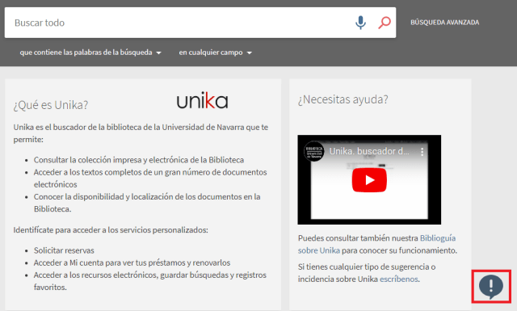Image resolution: width=517 pixels, height=311 pixels.
Task: Click 'Solicitar reservas' list item
Action: coord(64,250)
